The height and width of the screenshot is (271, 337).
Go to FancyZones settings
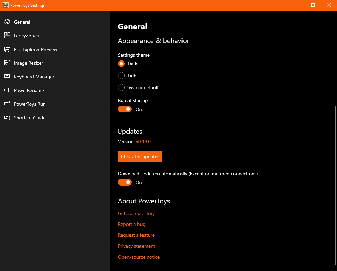55,36
